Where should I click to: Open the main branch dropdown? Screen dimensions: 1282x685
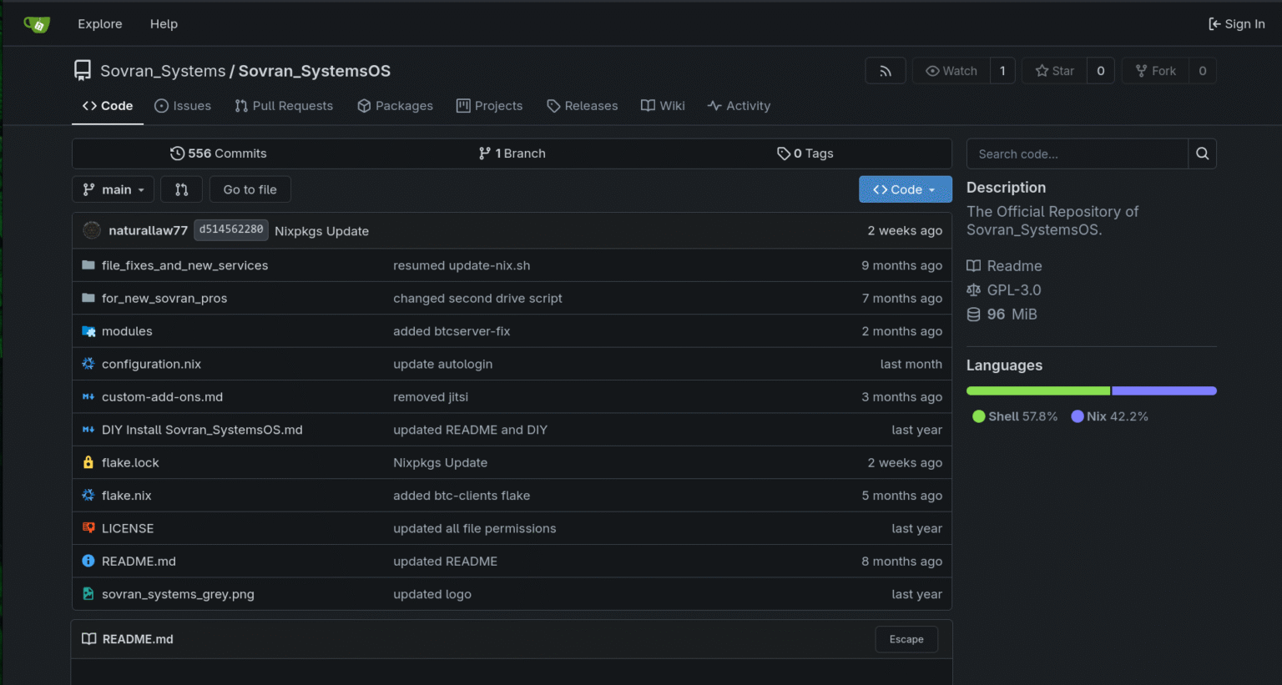point(114,189)
